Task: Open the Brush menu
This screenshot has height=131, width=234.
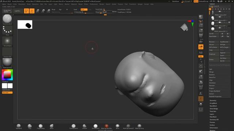Action: [10, 4]
